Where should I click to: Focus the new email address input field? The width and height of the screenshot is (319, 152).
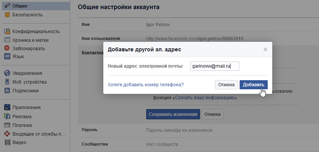(x=215, y=66)
